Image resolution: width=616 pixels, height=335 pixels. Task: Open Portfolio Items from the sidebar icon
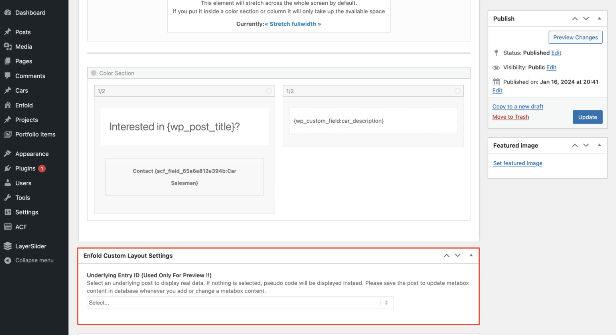click(x=8, y=134)
